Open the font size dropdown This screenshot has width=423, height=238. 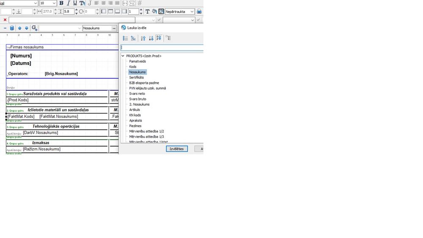[54, 3]
